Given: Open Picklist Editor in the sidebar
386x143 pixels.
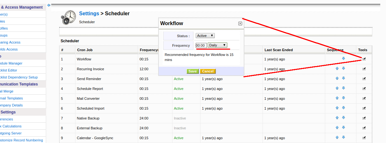Looking at the screenshot, I should [8, 70].
